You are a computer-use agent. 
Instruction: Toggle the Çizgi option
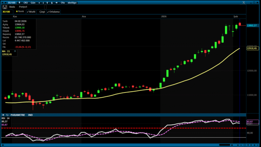point(42,11)
